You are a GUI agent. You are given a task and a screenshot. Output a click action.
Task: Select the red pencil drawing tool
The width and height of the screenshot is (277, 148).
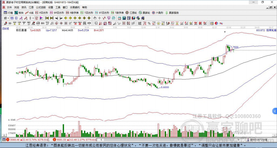click(x=5, y=23)
